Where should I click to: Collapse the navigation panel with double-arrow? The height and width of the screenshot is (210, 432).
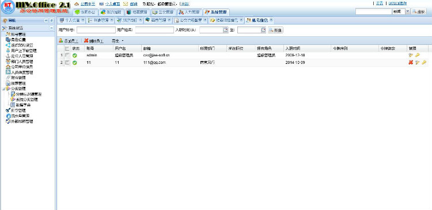click(x=46, y=20)
